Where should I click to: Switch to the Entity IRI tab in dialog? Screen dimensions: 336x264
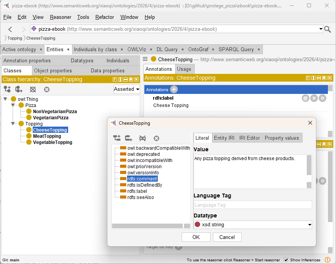tap(224, 138)
